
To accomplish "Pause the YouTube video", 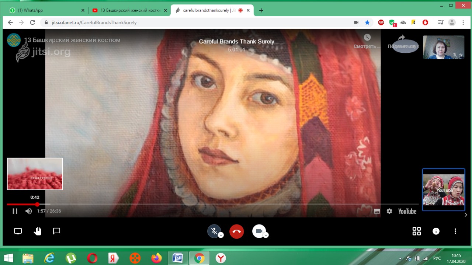I will 15,211.
